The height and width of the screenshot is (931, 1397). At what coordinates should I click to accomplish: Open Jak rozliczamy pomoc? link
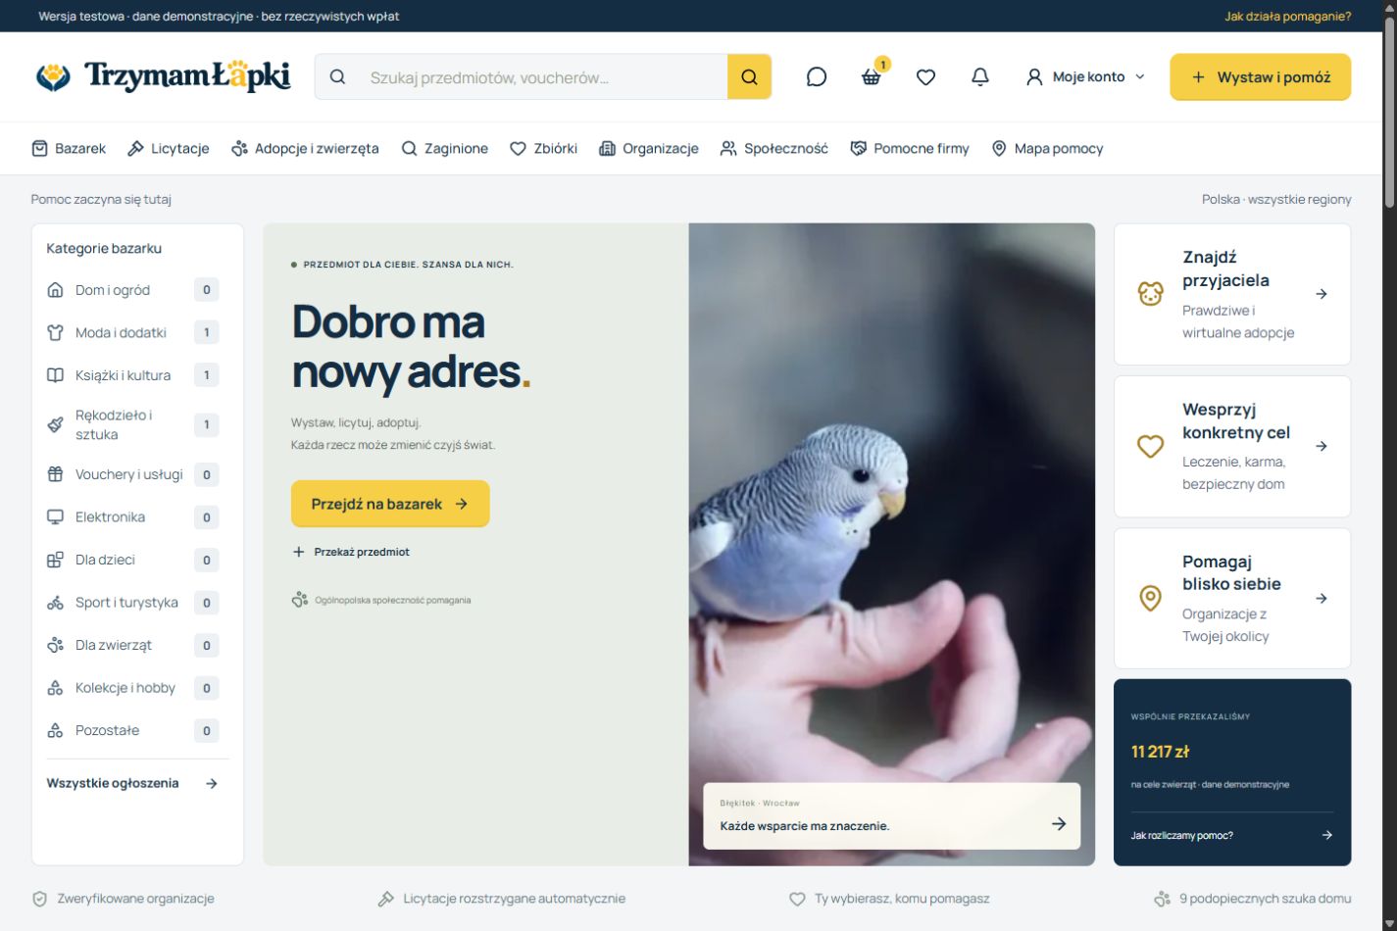tap(1232, 835)
